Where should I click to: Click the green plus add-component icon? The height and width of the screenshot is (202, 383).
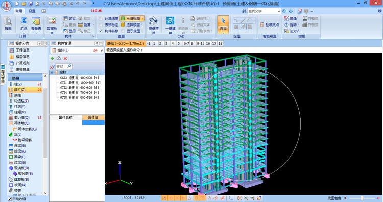tap(52, 58)
